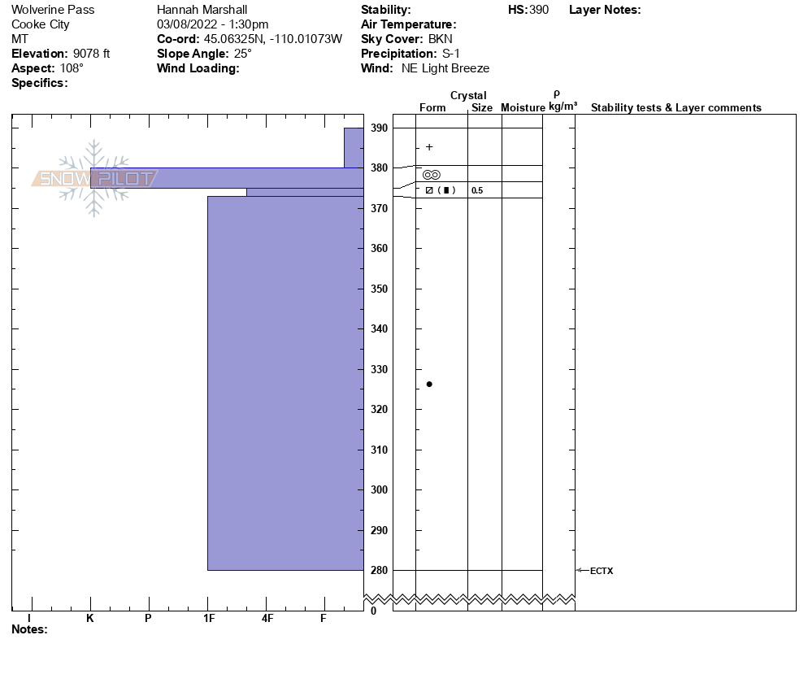808x683 pixels.
Task: Click the depth label 280
Action: coord(380,571)
